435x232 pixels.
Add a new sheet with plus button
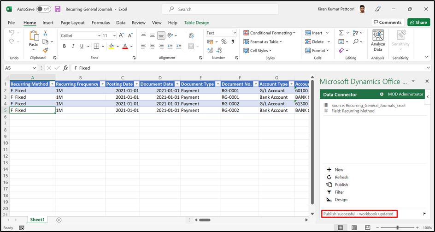coord(59,220)
